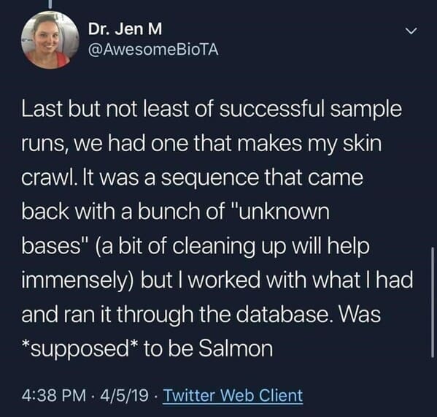Click the display name Dr. Jen M
This screenshot has width=437, height=417.
click(125, 29)
